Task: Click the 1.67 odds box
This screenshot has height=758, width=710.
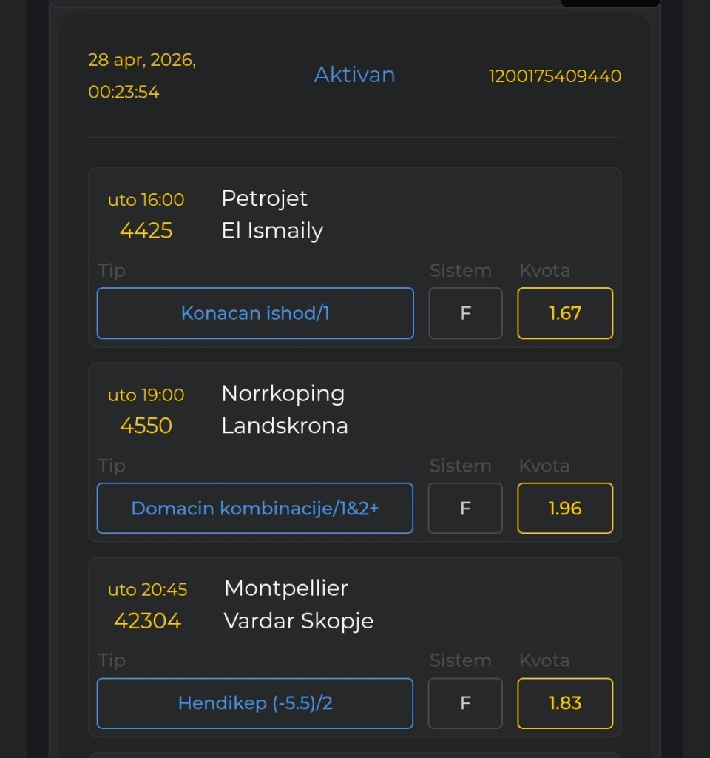Action: point(565,313)
